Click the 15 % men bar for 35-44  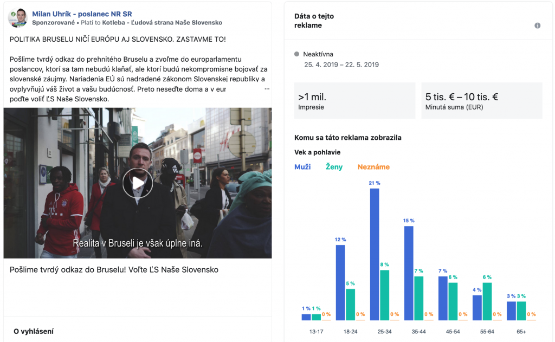(409, 273)
